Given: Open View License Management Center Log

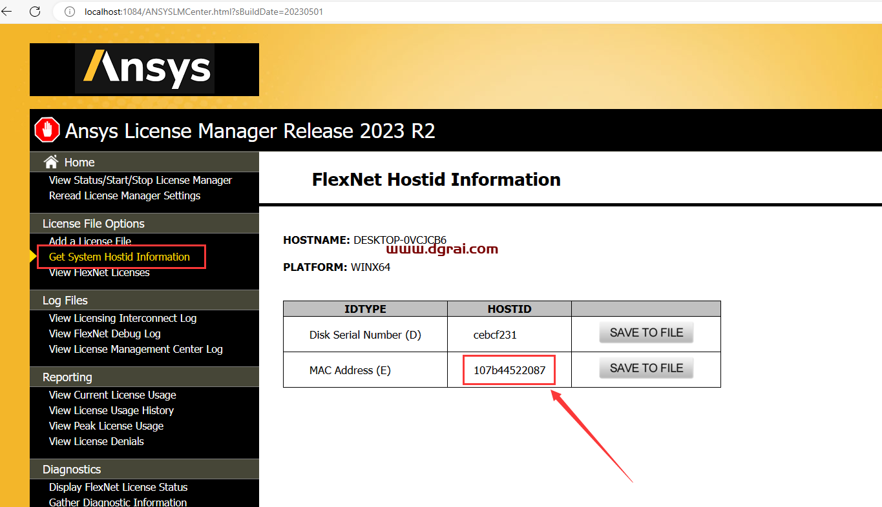Looking at the screenshot, I should click(x=136, y=349).
